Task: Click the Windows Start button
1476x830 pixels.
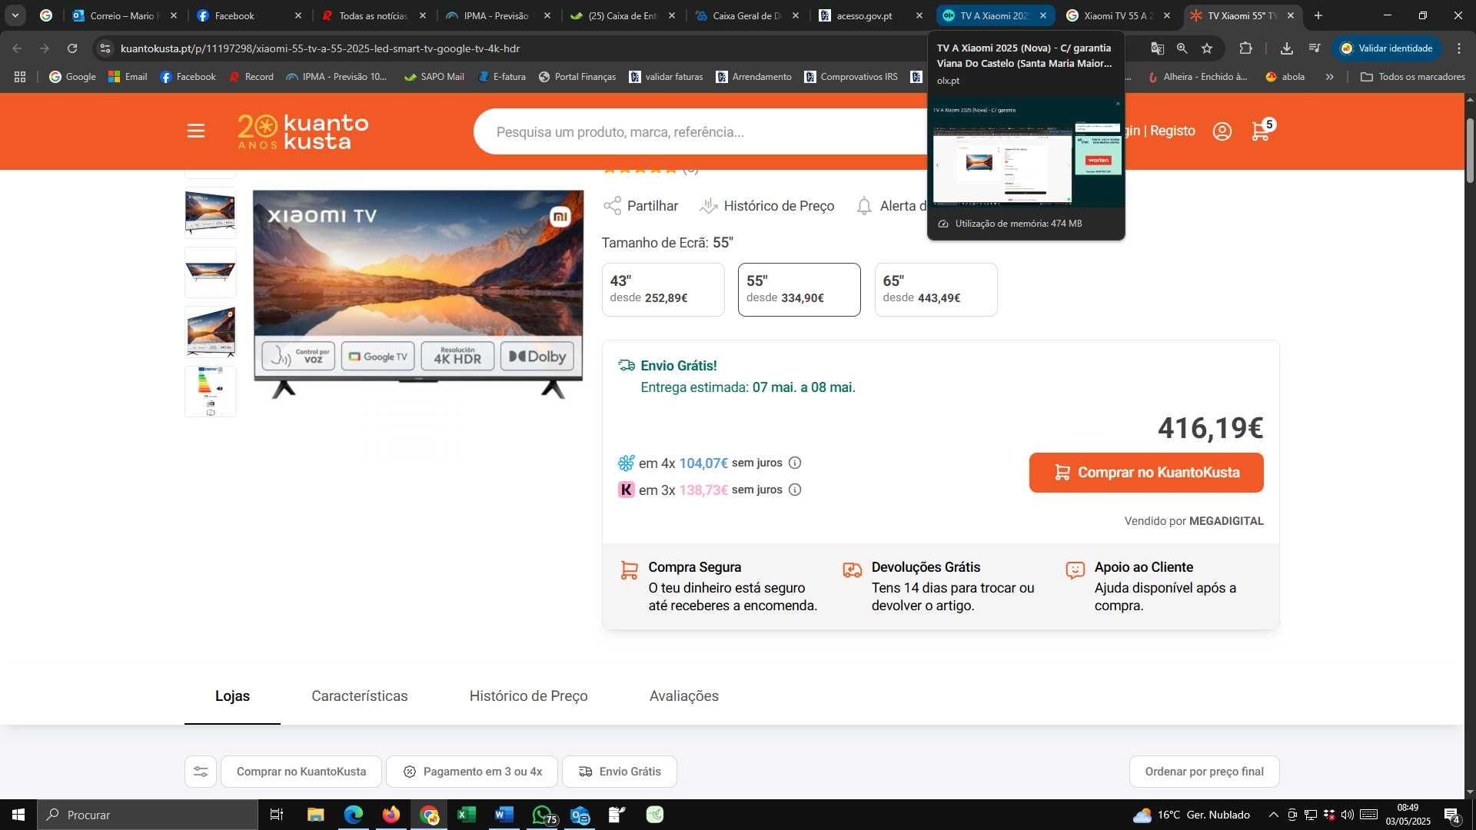Action: 18,815
